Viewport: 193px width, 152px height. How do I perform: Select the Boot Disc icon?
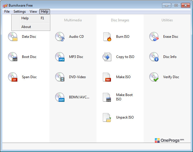coord(13,57)
